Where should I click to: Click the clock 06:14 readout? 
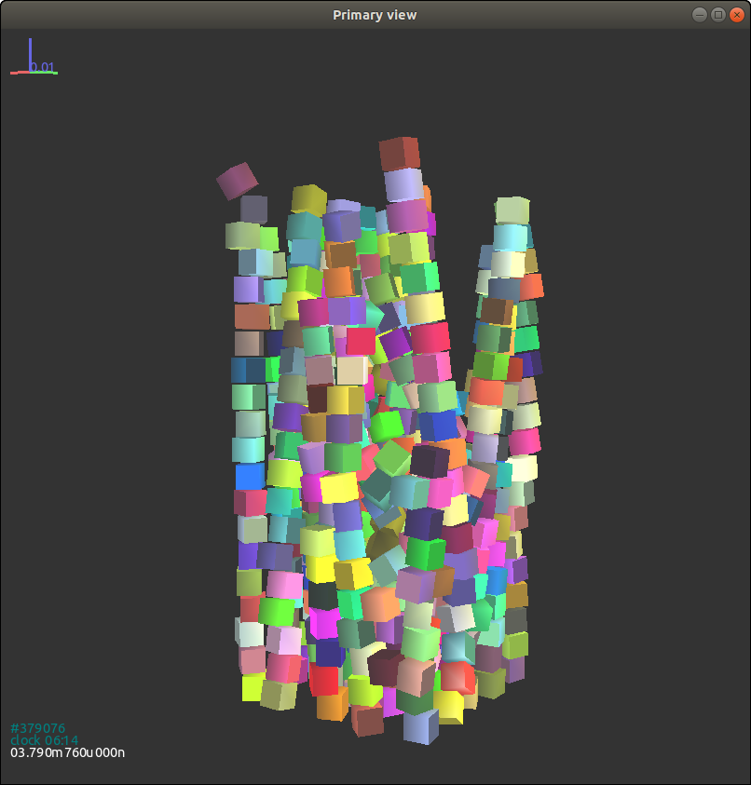pyautogui.click(x=38, y=740)
